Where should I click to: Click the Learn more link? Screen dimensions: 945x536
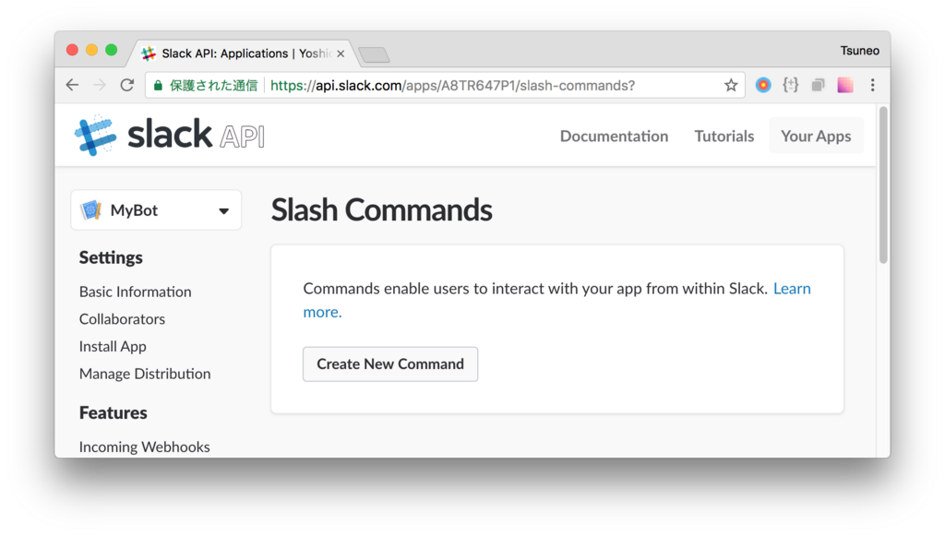coord(791,289)
